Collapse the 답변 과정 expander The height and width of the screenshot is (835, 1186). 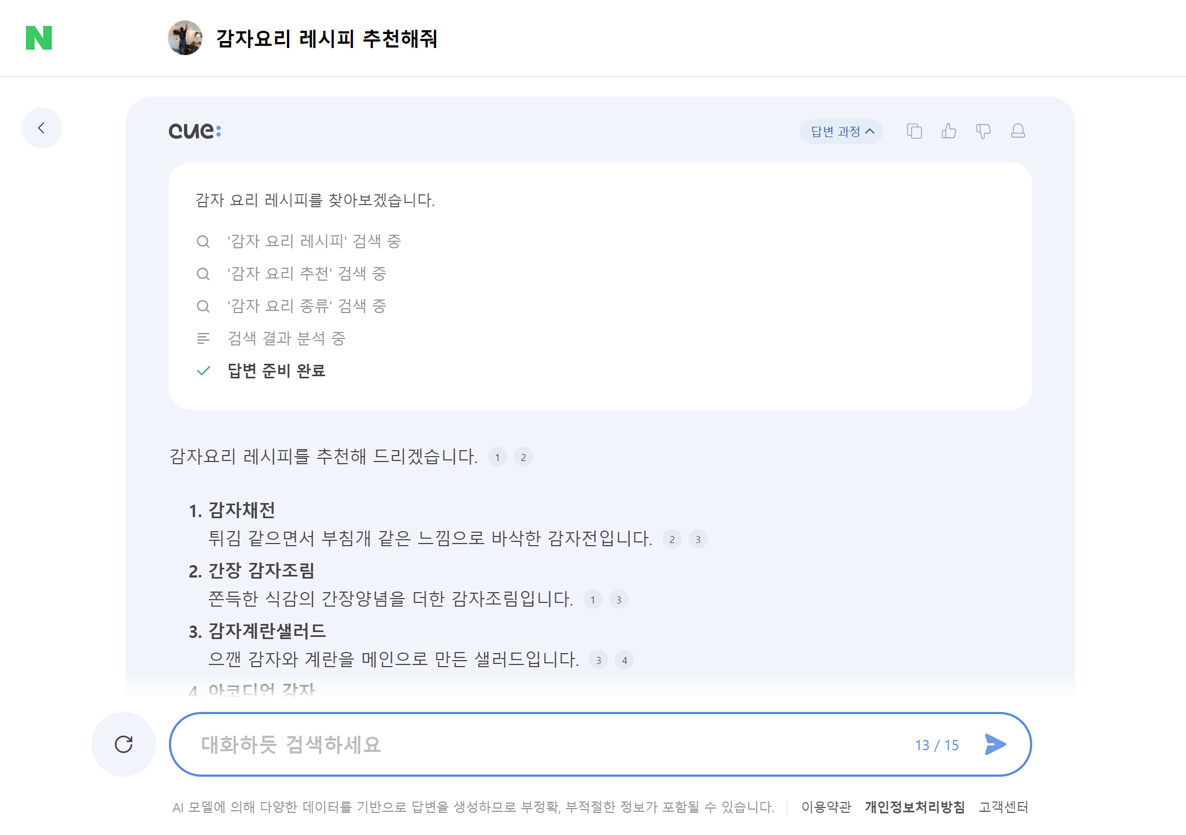pos(841,132)
